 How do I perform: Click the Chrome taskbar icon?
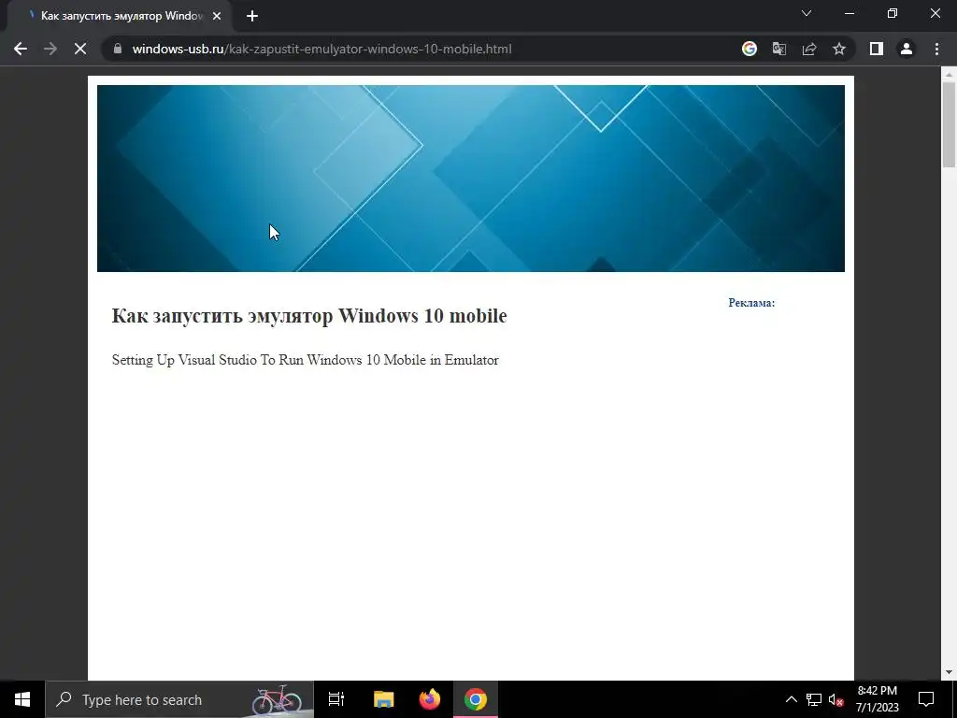tap(476, 699)
